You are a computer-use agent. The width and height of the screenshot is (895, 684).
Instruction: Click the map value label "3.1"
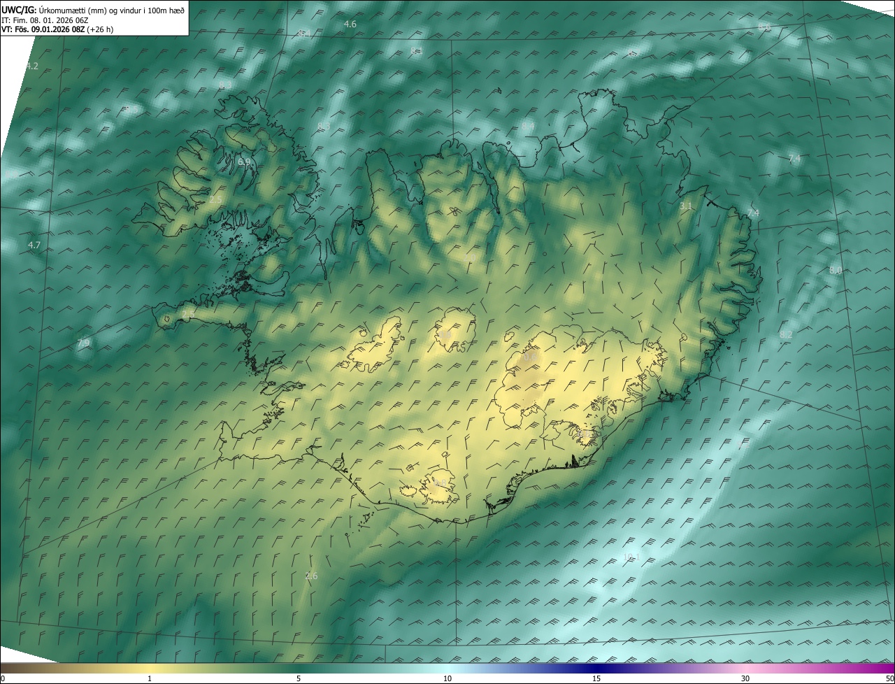686,206
